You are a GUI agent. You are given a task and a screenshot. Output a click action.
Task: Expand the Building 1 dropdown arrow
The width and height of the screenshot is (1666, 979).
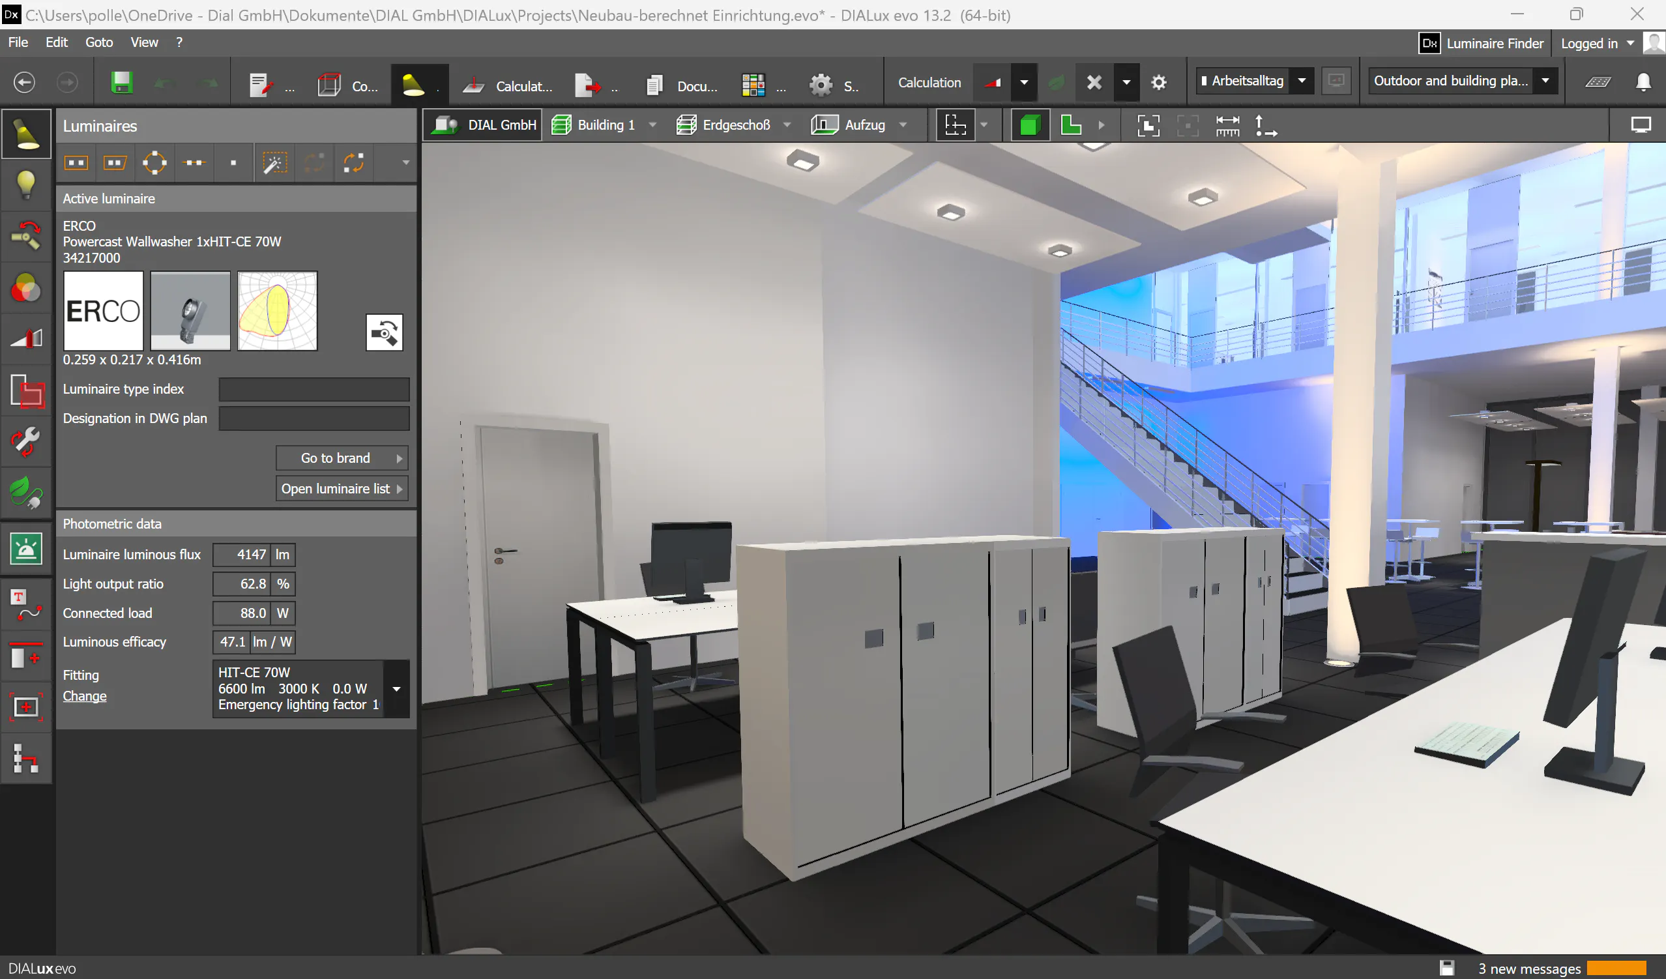coord(652,125)
